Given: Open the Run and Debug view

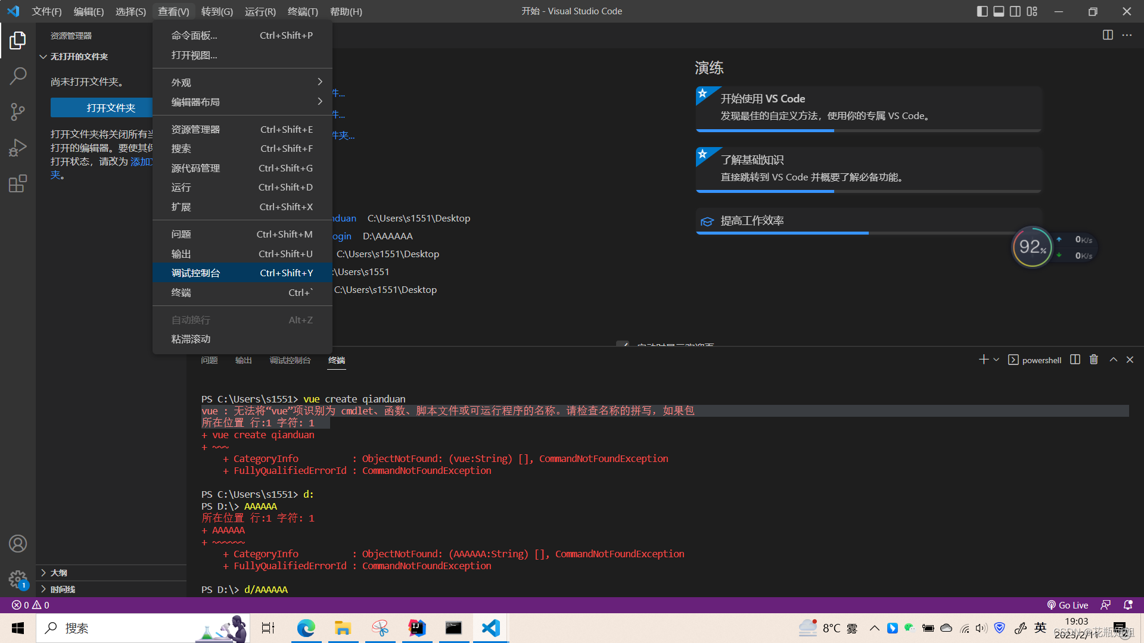Looking at the screenshot, I should 18,148.
